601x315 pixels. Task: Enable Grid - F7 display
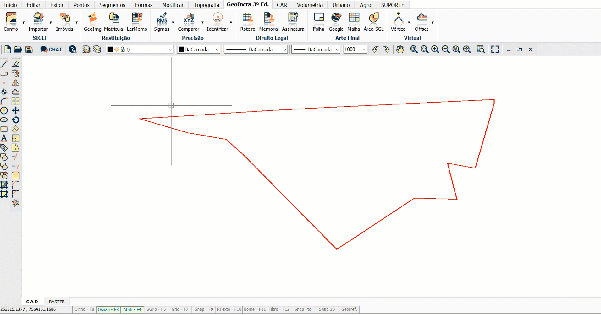[180, 309]
